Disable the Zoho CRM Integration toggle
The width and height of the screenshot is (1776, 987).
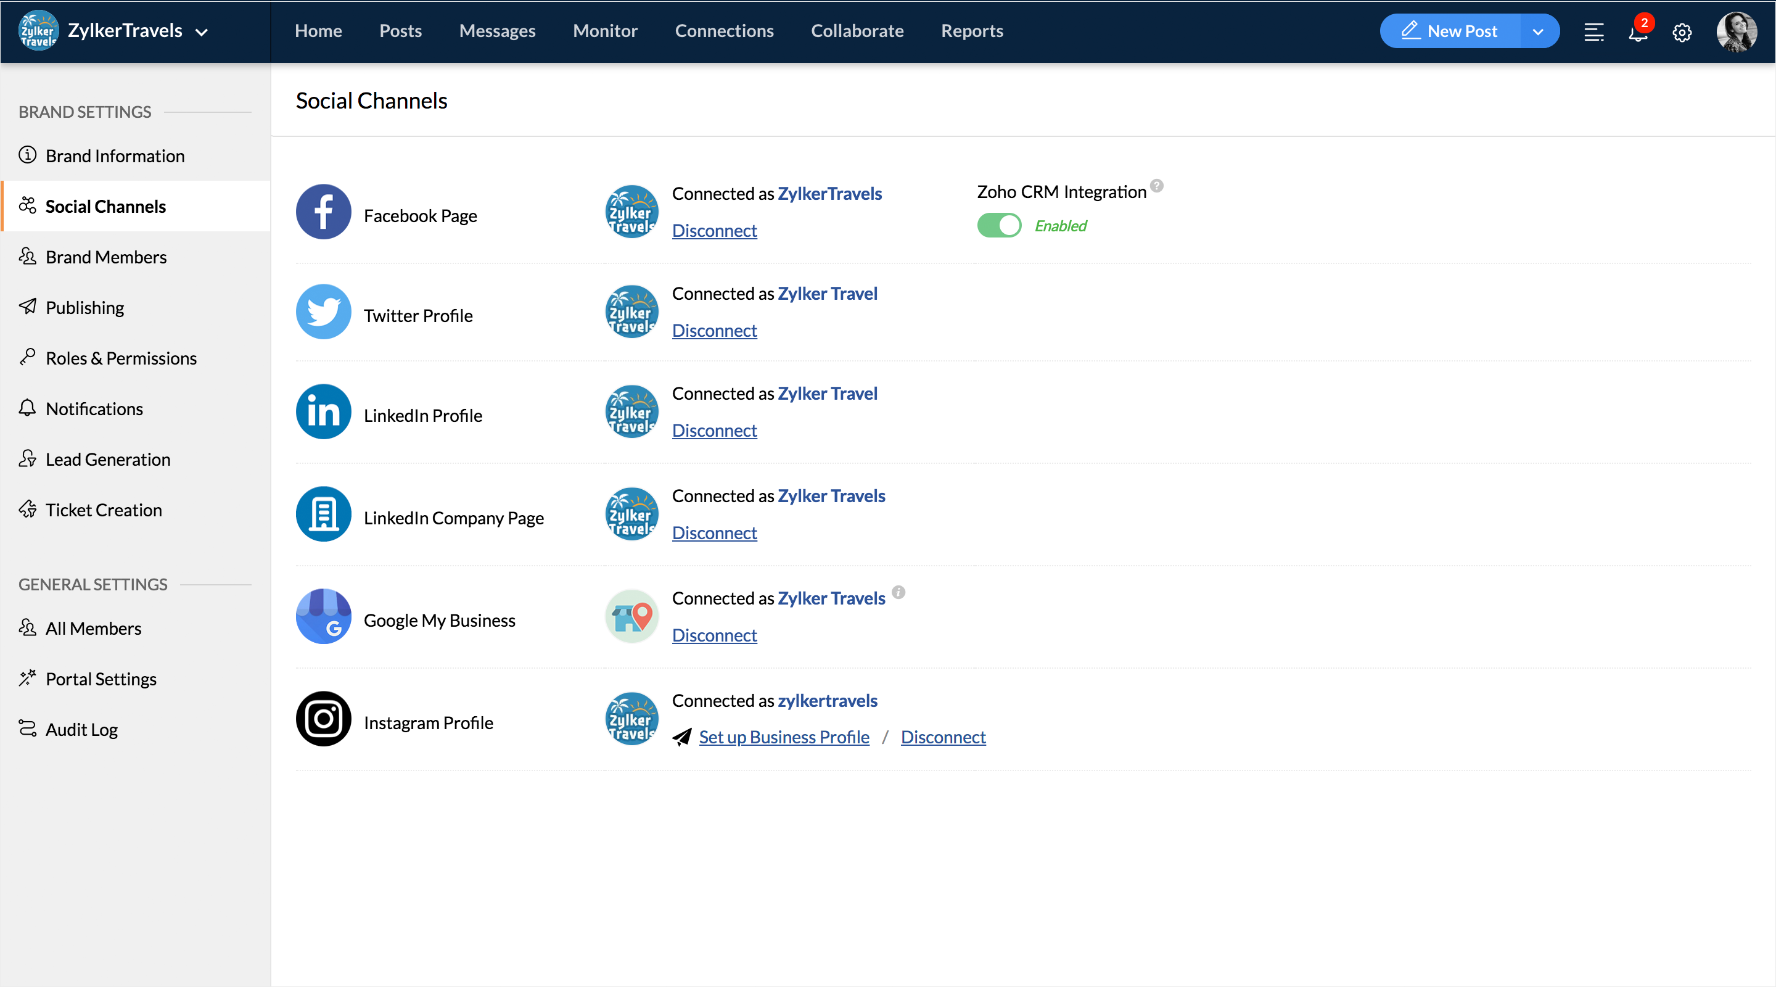click(x=999, y=226)
